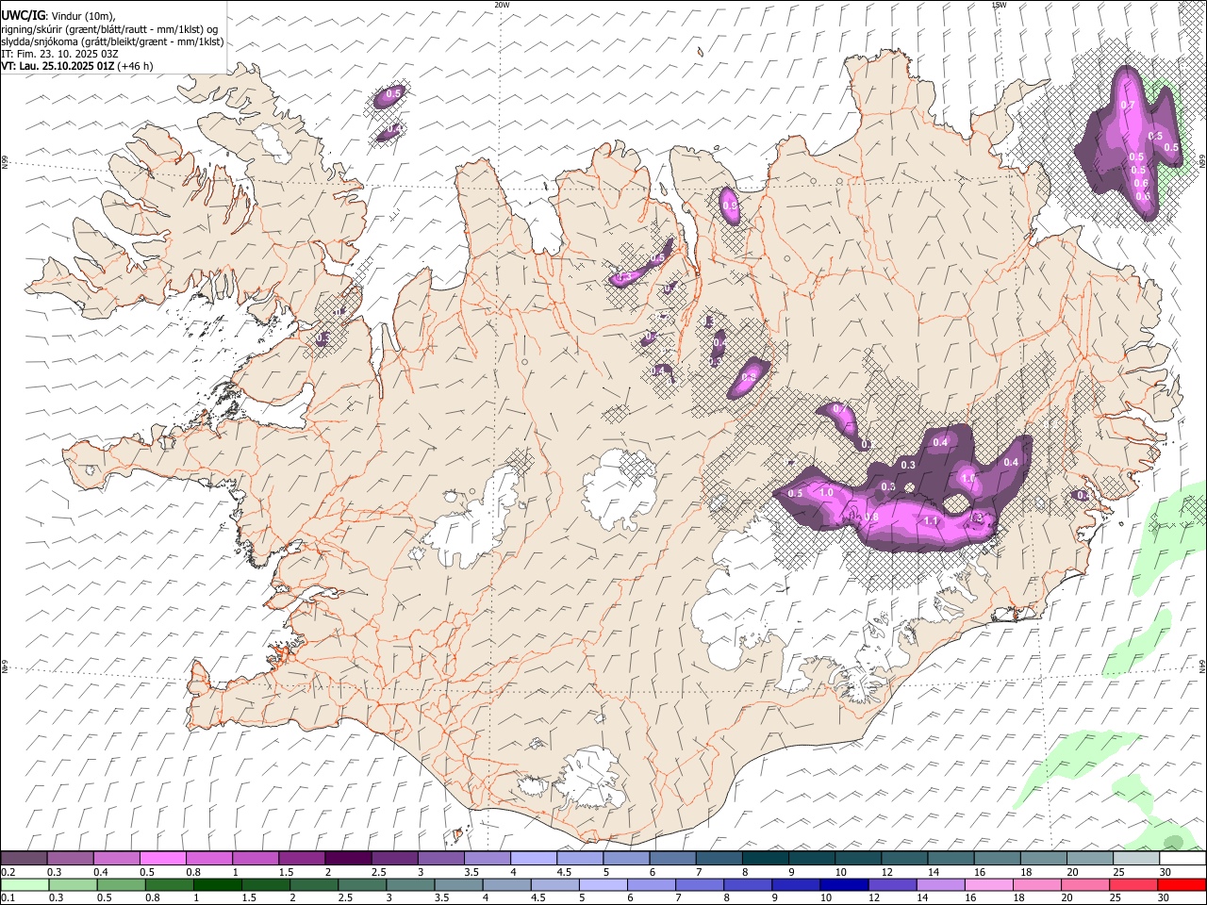1207x905 pixels.
Task: Click the '7' label under the top legend bar
Action: [x=697, y=872]
